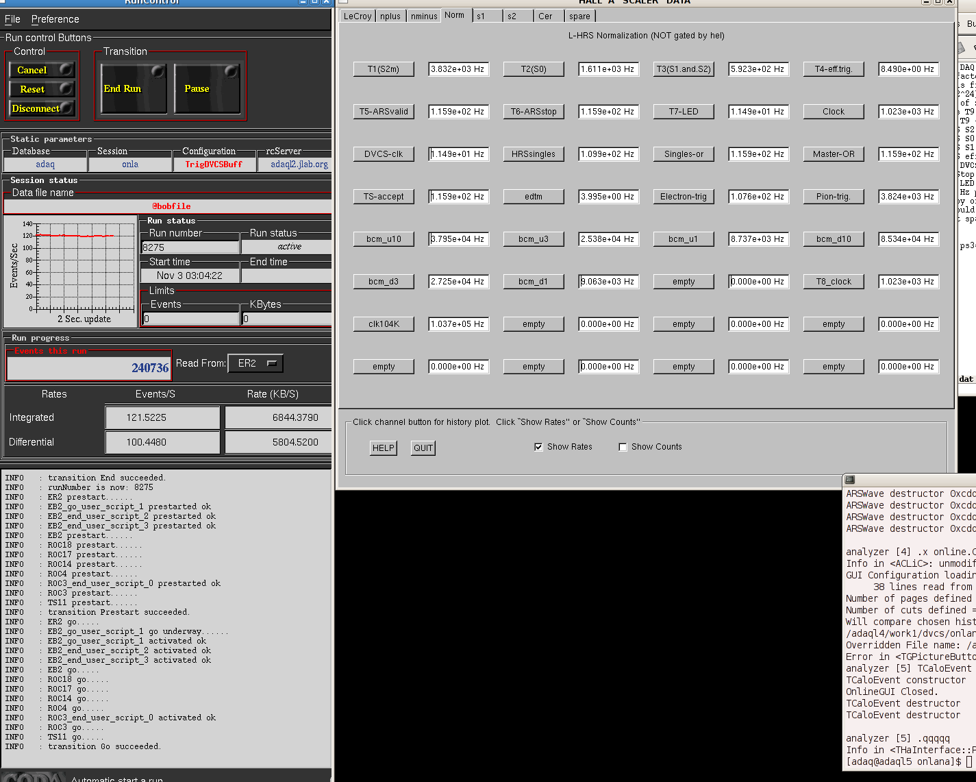Click the T1(S2m) rate value 3.832e+03 Hz

pyautogui.click(x=458, y=69)
